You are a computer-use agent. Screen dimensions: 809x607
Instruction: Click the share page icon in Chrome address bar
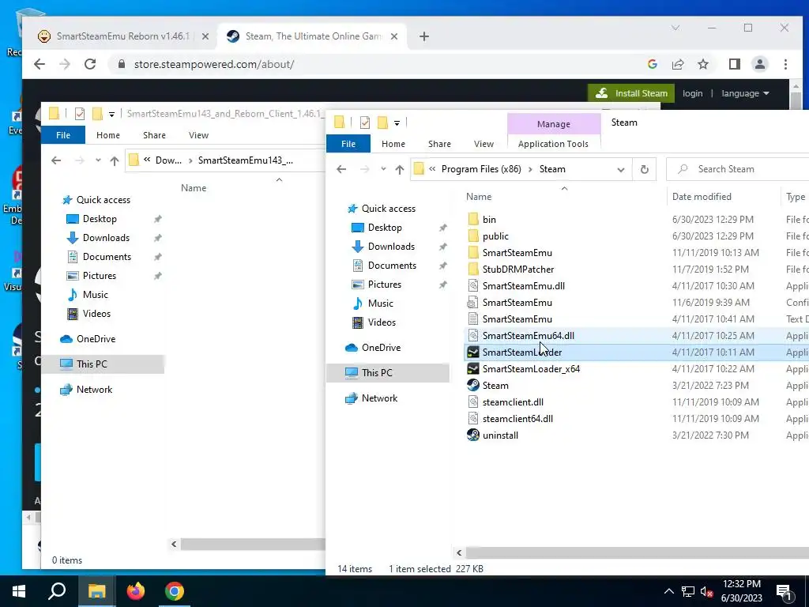pos(677,64)
